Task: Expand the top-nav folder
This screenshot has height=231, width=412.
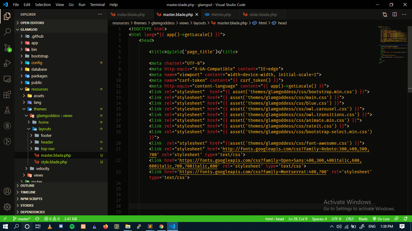Action: point(61,149)
